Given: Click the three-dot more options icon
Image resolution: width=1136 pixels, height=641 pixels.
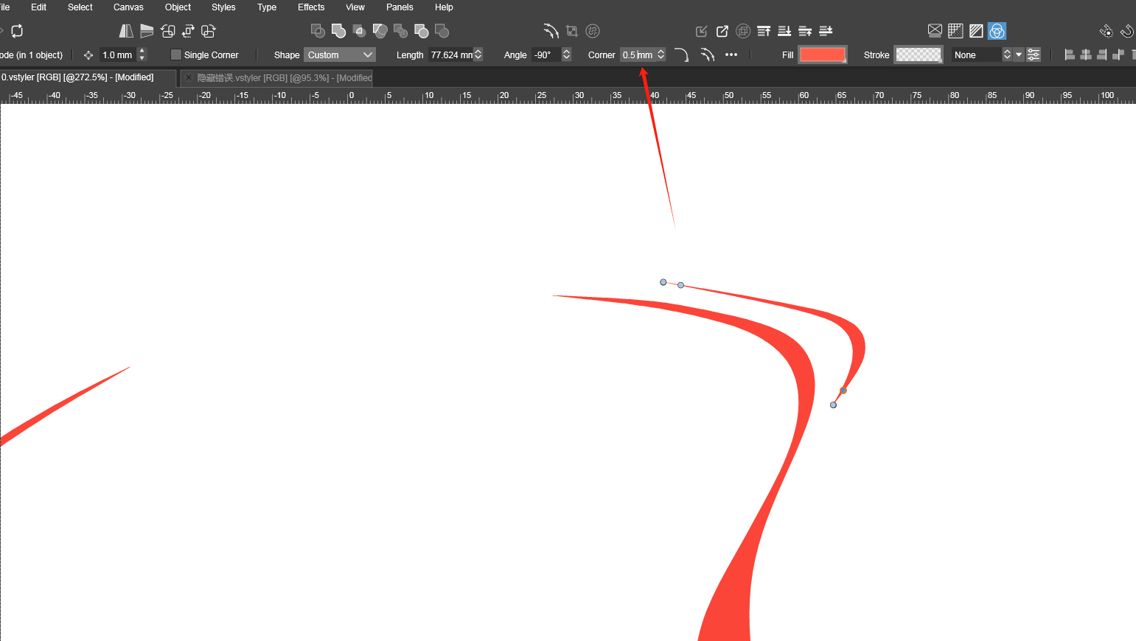Looking at the screenshot, I should [731, 55].
